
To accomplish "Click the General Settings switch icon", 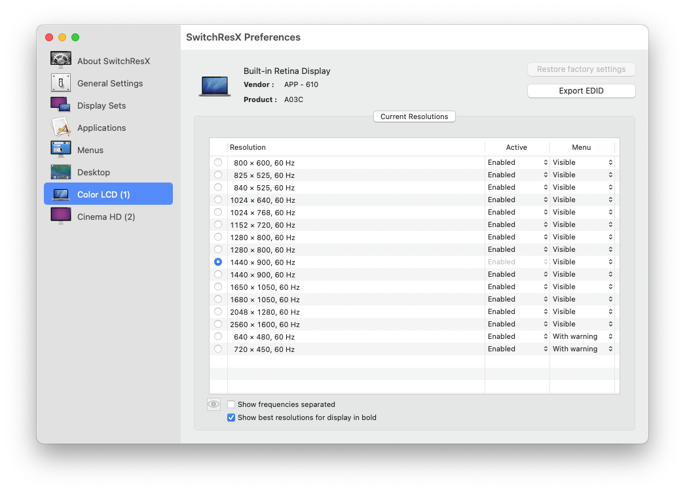I will [x=61, y=82].
